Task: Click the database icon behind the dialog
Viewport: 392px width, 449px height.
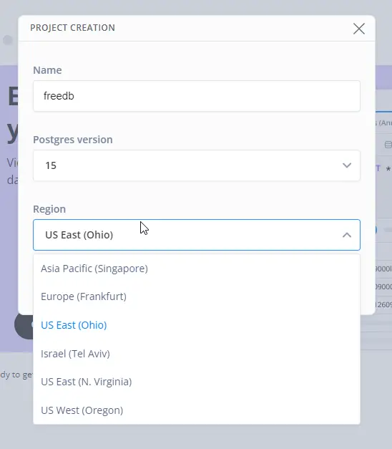Action: [388, 145]
